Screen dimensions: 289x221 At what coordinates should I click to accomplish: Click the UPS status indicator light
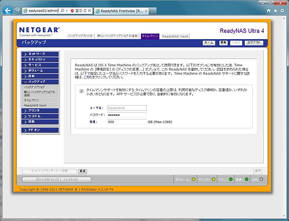pyautogui.click(x=261, y=180)
